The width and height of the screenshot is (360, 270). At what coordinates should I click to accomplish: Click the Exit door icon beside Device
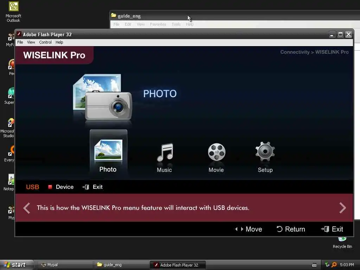pyautogui.click(x=85, y=187)
